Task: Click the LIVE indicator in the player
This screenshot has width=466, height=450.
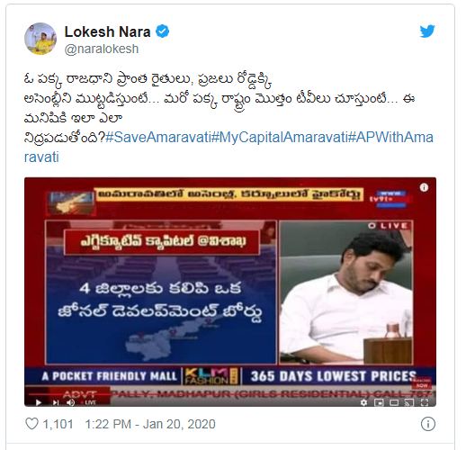Action: [89, 402]
